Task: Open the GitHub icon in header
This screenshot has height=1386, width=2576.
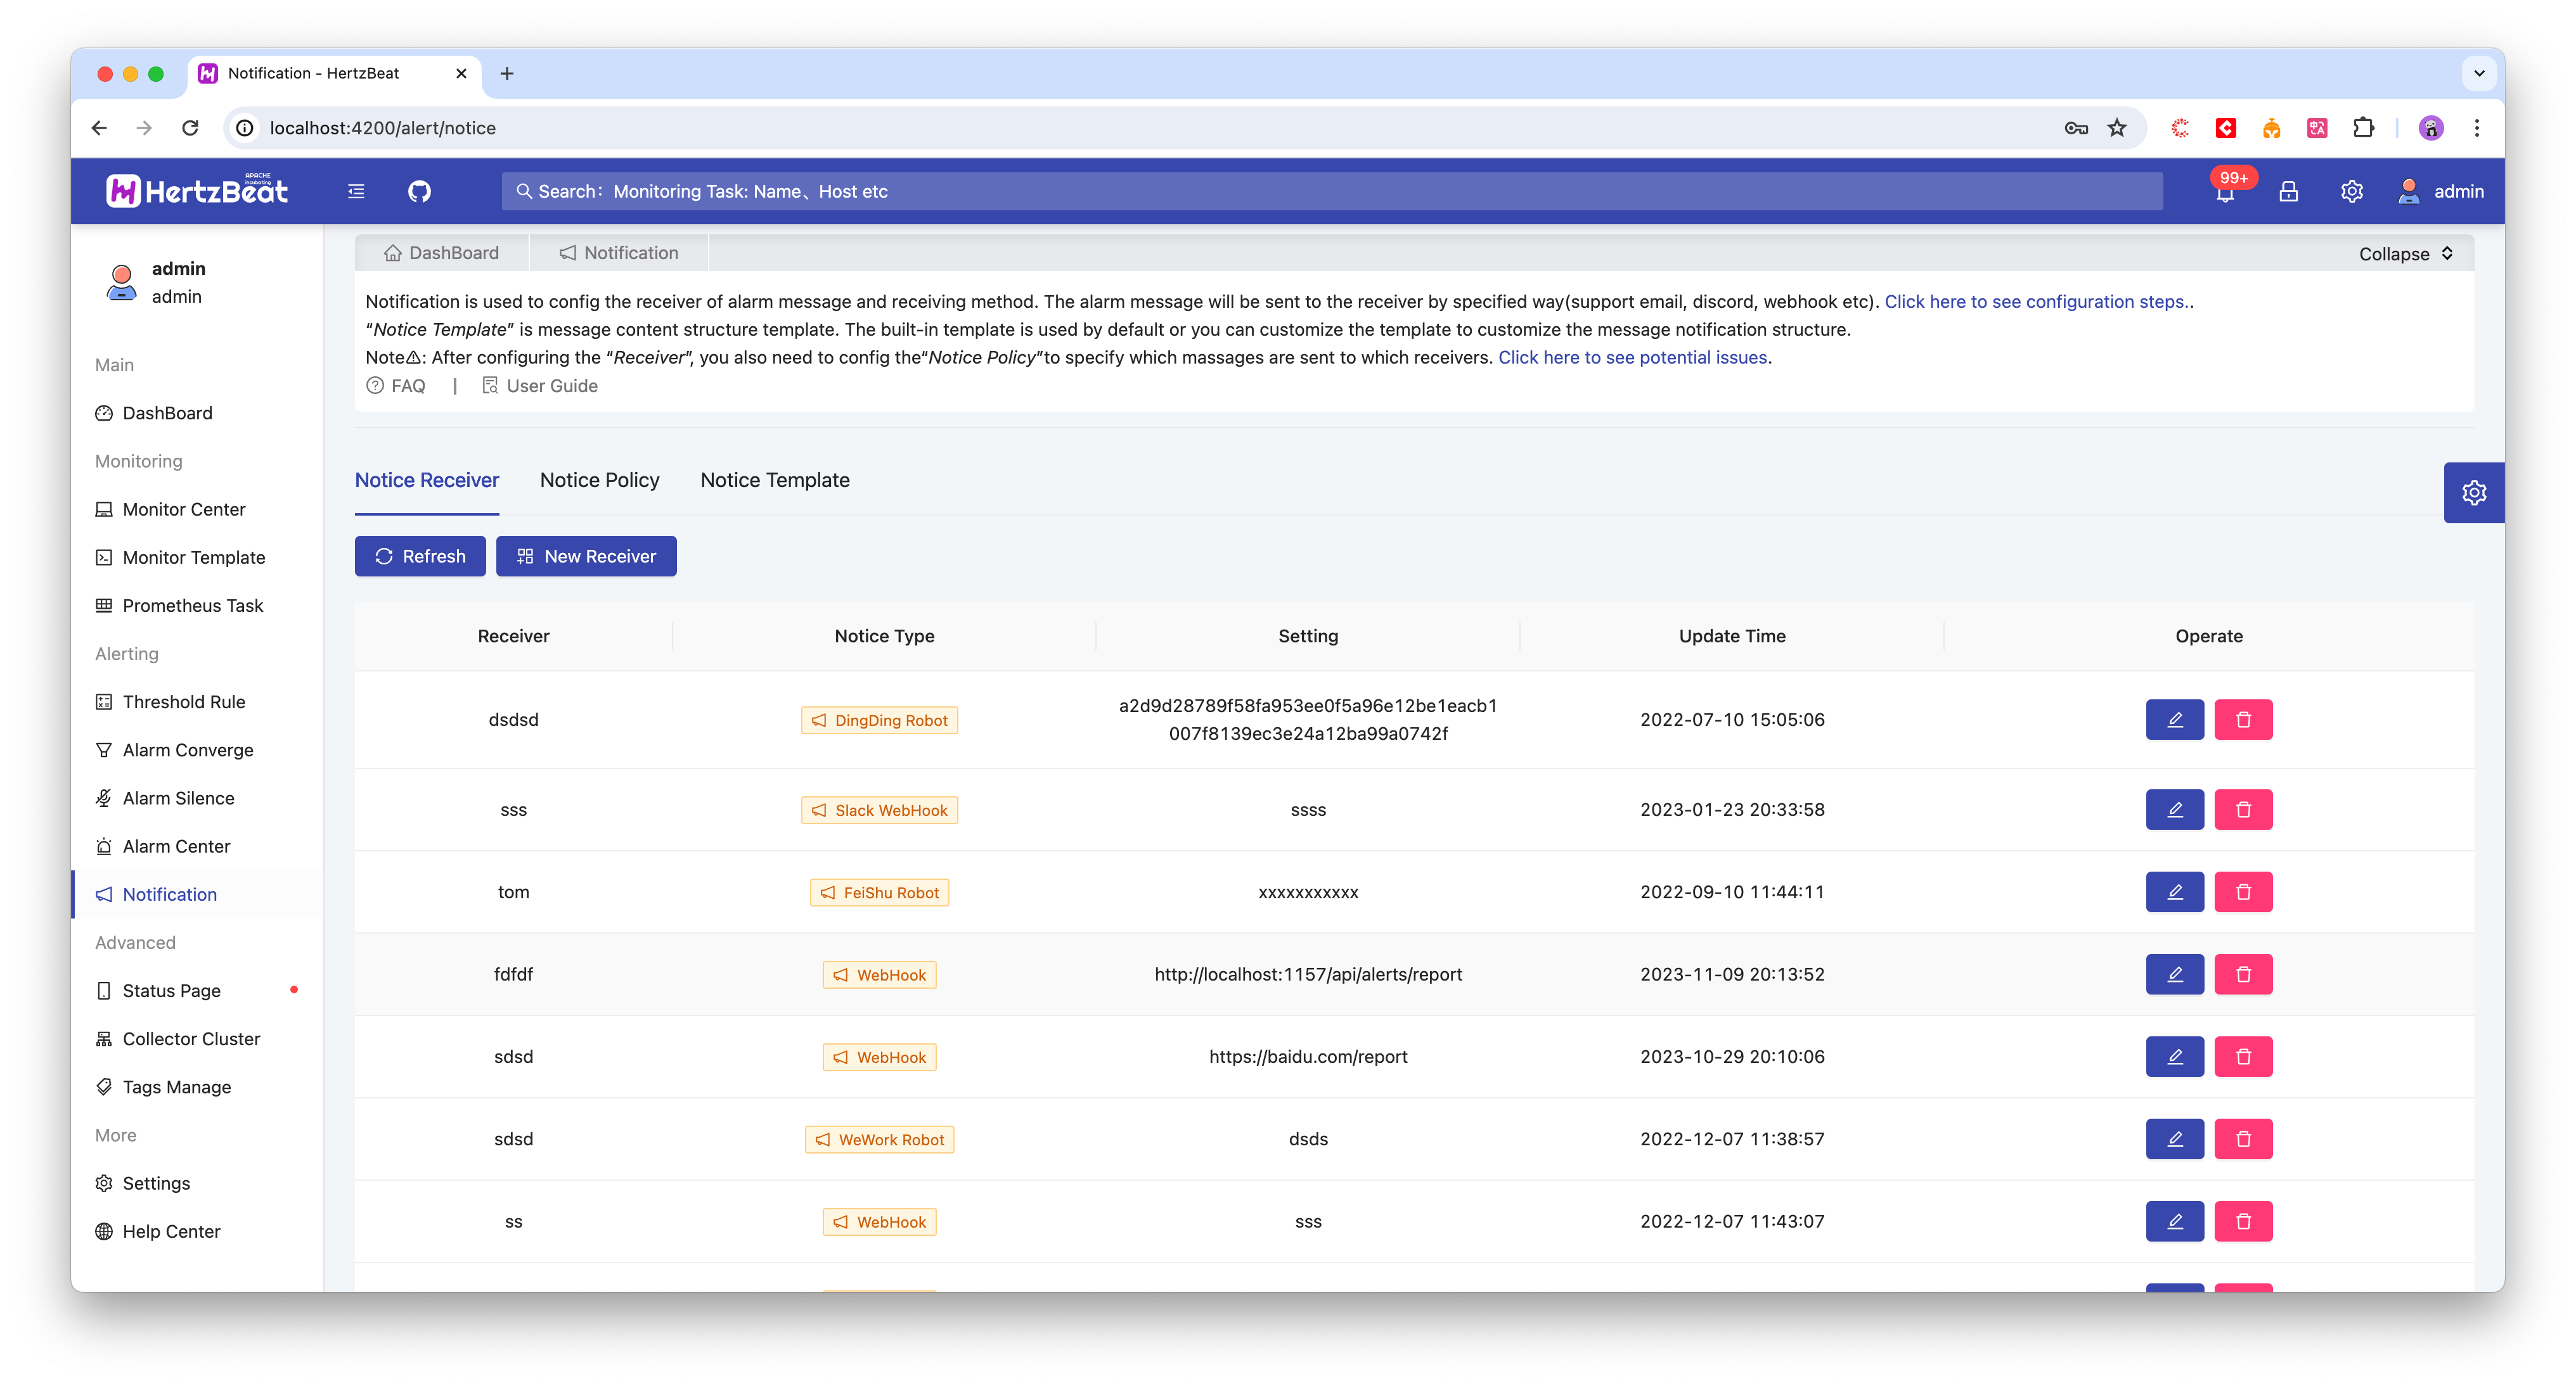Action: coord(419,191)
